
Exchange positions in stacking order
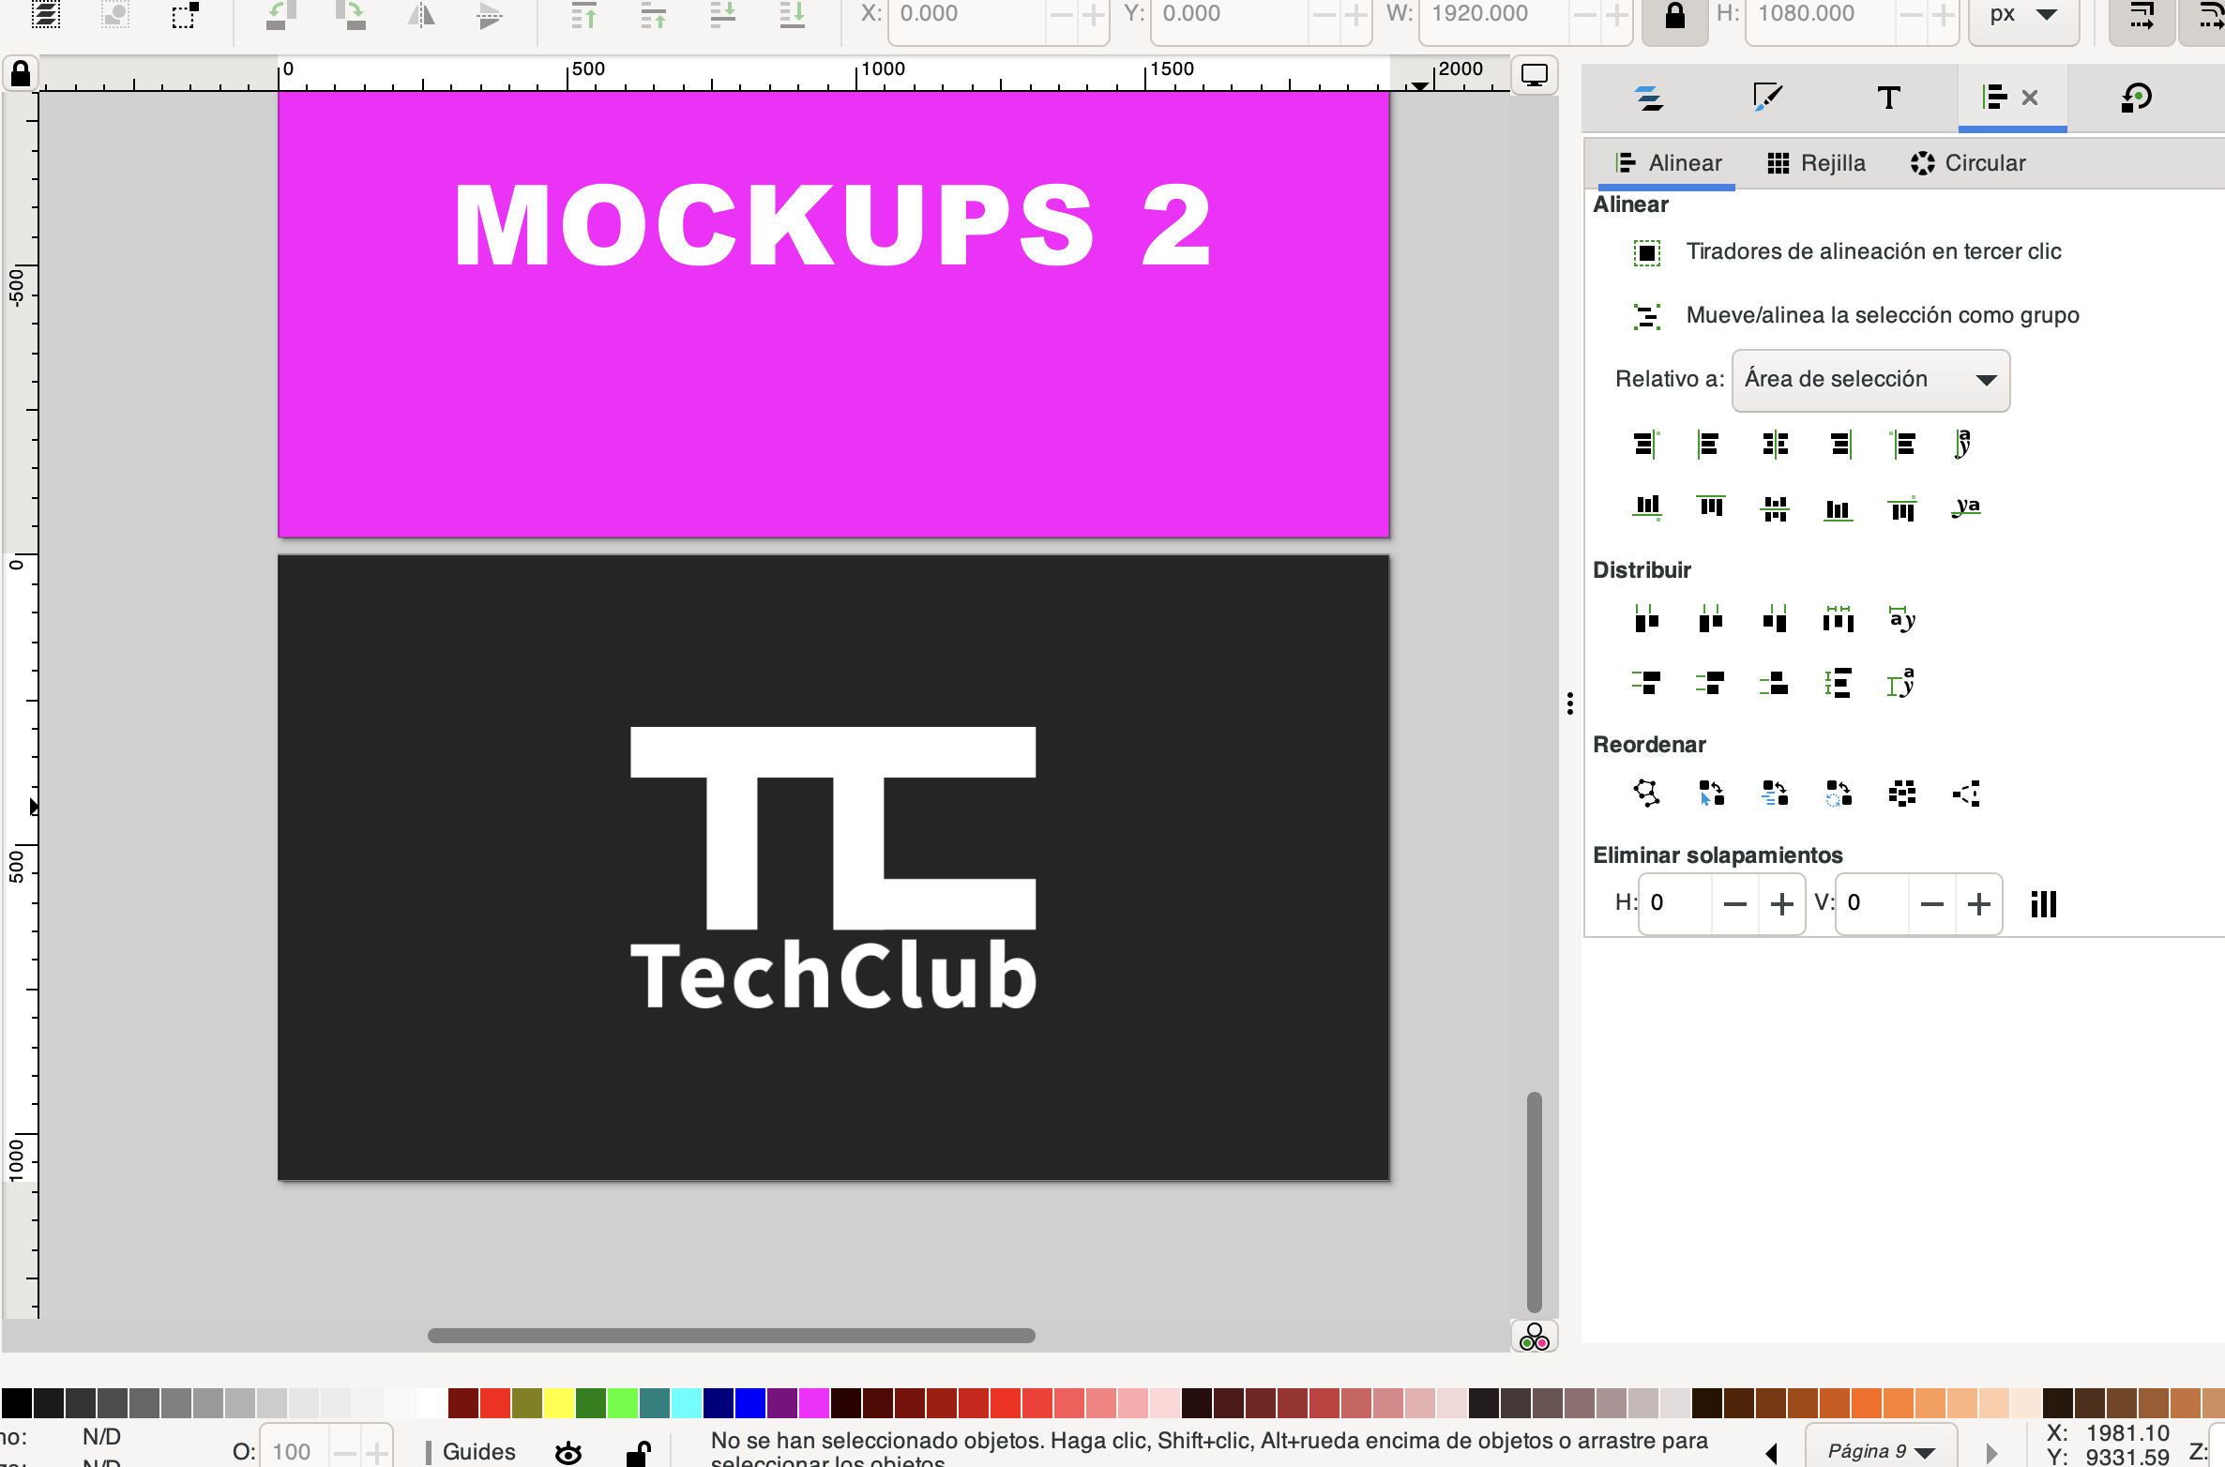click(1775, 793)
